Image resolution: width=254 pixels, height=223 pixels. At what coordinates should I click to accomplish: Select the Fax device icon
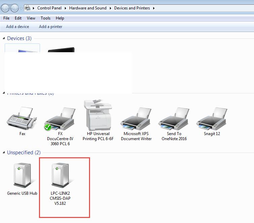click(x=22, y=118)
